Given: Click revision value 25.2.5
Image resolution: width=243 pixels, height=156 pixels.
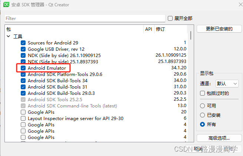Looking at the screenshot, I should [180, 99].
